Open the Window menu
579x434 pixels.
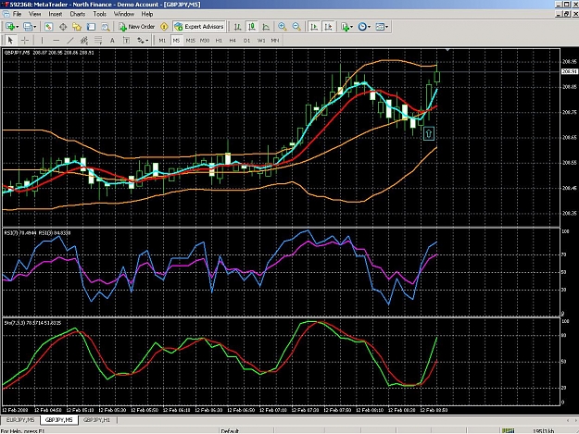(124, 14)
